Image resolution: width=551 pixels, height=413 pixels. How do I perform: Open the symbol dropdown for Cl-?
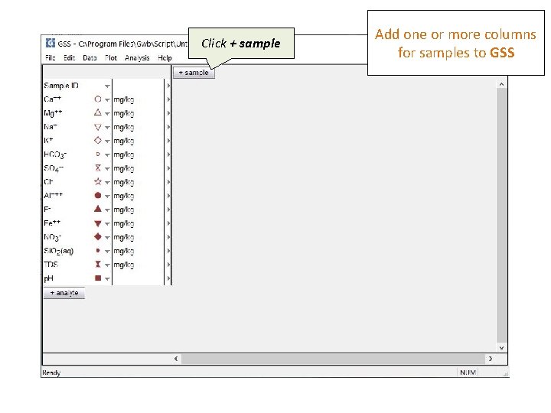pos(107,182)
